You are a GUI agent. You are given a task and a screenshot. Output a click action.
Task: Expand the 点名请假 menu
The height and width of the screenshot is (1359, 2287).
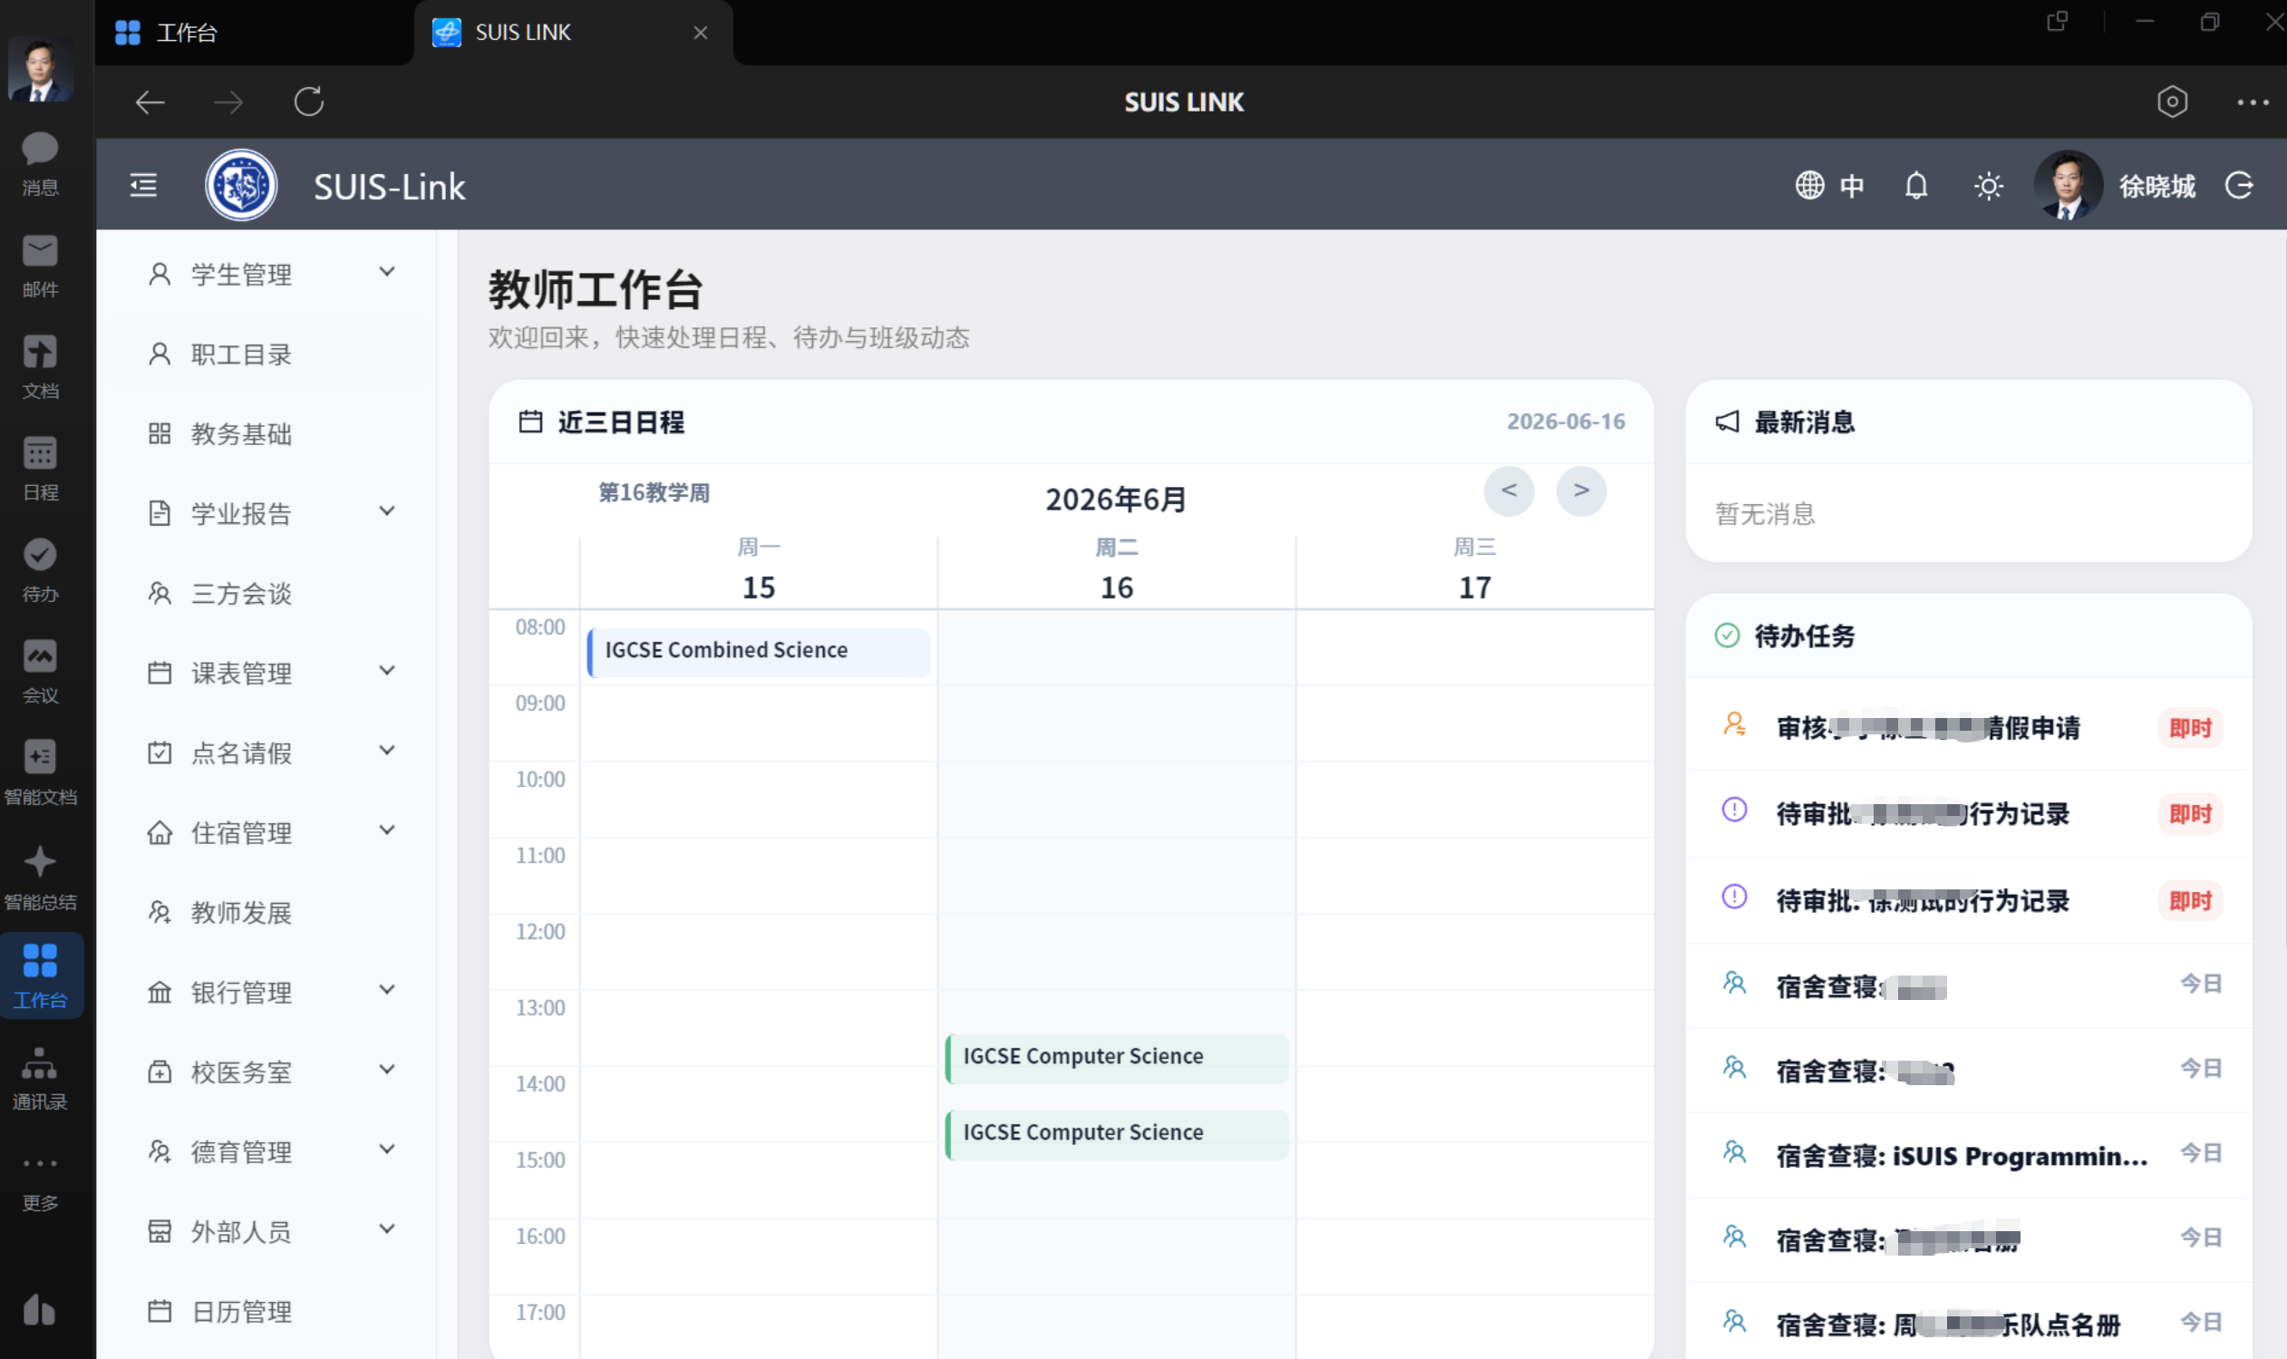tap(271, 752)
